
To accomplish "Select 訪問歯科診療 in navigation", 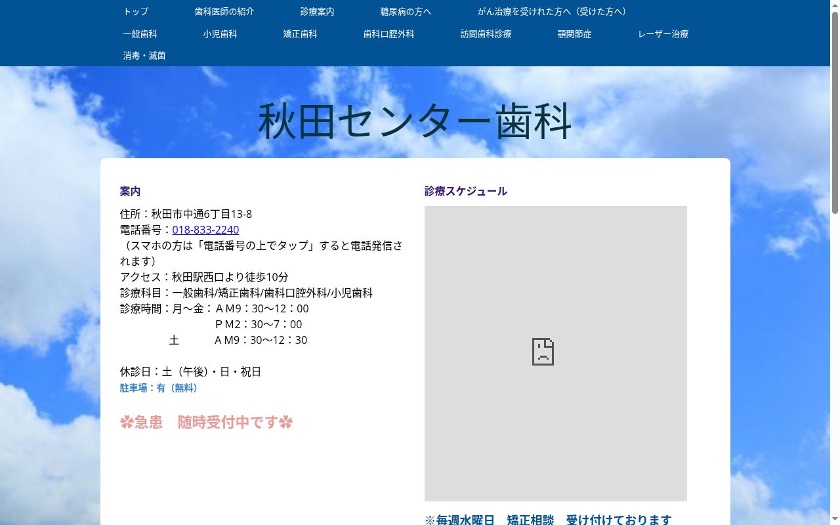I will [x=486, y=34].
